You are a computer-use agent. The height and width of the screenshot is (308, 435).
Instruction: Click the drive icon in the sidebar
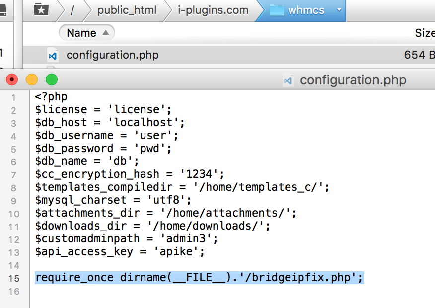pos(3,9)
